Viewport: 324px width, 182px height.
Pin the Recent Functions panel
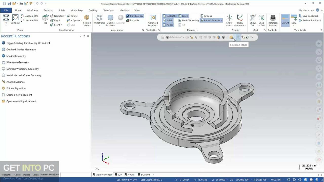click(84, 36)
